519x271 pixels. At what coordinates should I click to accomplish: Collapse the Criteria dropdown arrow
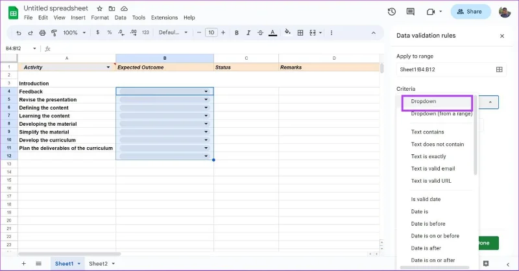[490, 102]
